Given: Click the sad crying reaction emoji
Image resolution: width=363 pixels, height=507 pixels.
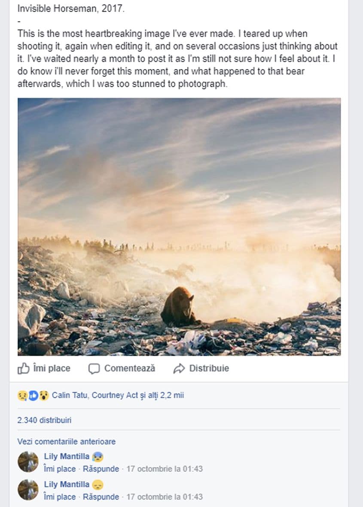Looking at the screenshot, I should tap(22, 396).
